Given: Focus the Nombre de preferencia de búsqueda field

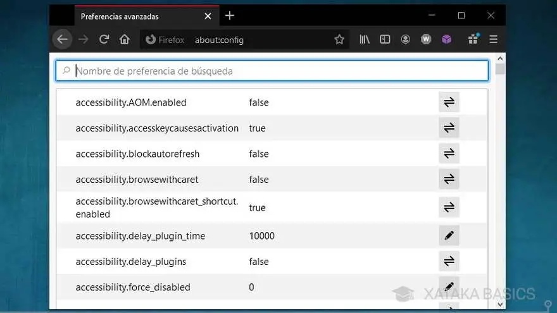Looking at the screenshot, I should 272,71.
